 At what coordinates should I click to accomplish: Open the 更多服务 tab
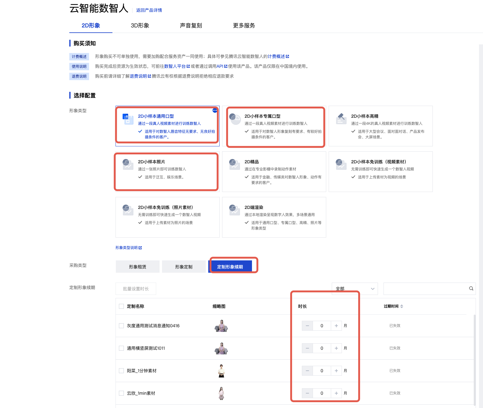point(244,26)
